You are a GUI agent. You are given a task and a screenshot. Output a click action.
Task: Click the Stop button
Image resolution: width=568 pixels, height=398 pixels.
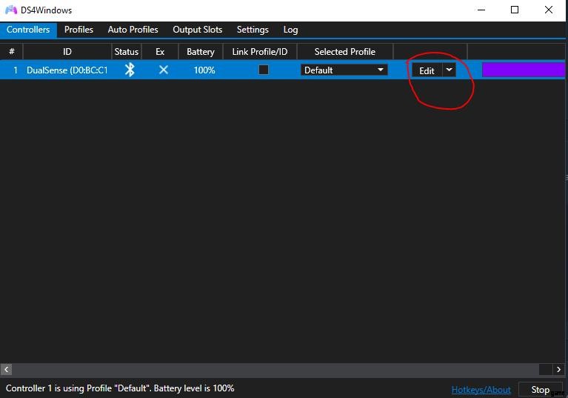[540, 389]
